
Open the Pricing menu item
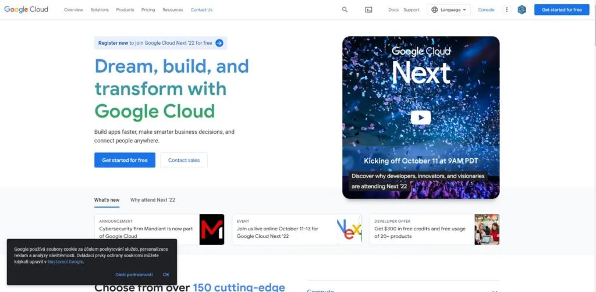[148, 10]
